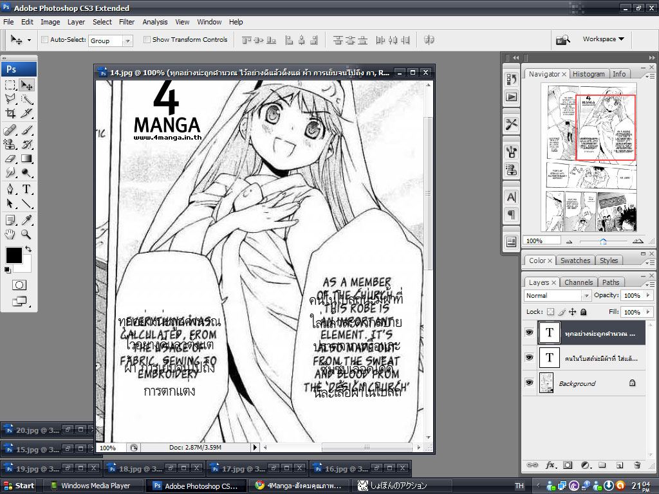
Task: Switch to the Paths tab
Action: [611, 282]
